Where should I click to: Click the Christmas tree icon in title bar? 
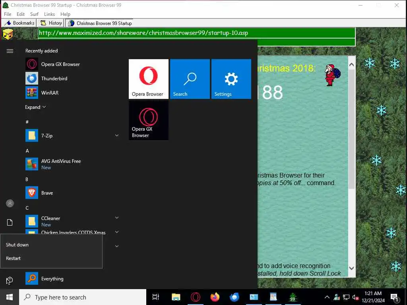(x=6, y=5)
